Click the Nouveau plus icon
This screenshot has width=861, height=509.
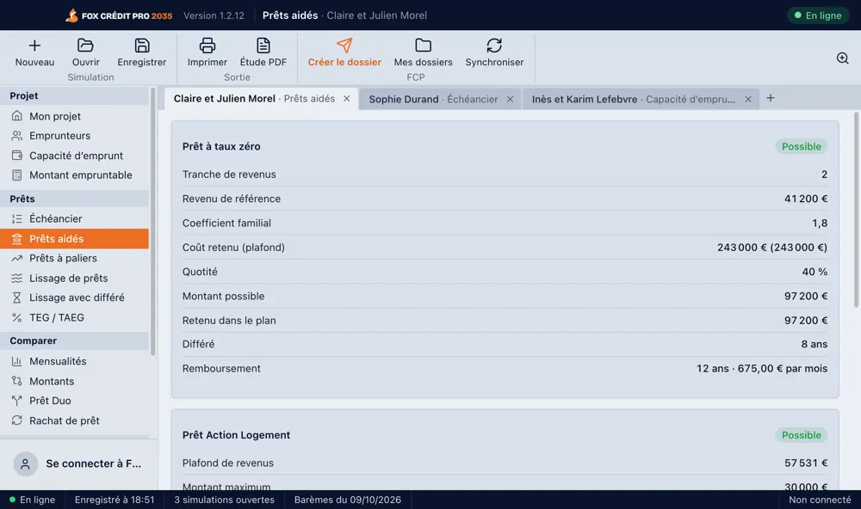pyautogui.click(x=34, y=46)
